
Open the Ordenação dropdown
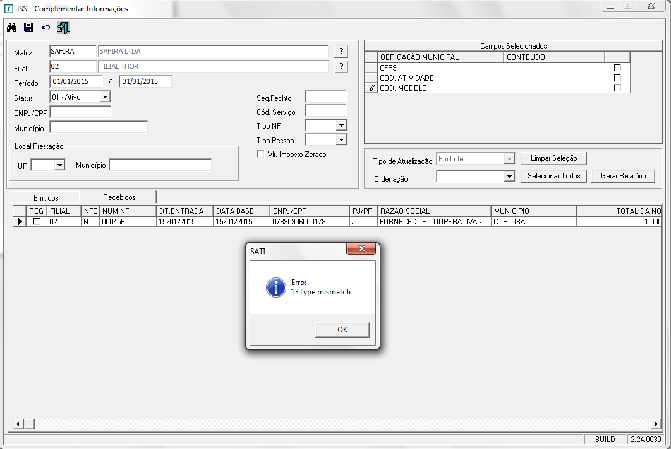pyautogui.click(x=509, y=176)
